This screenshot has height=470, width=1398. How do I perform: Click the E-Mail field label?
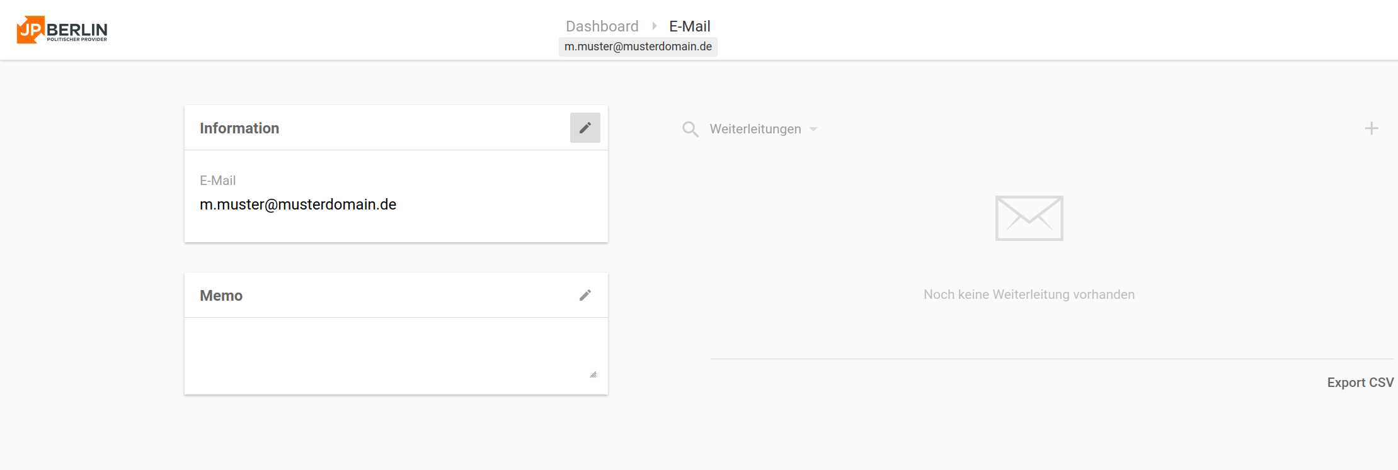(x=218, y=181)
